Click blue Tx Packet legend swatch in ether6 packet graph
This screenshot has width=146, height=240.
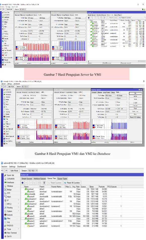(x=93, y=136)
